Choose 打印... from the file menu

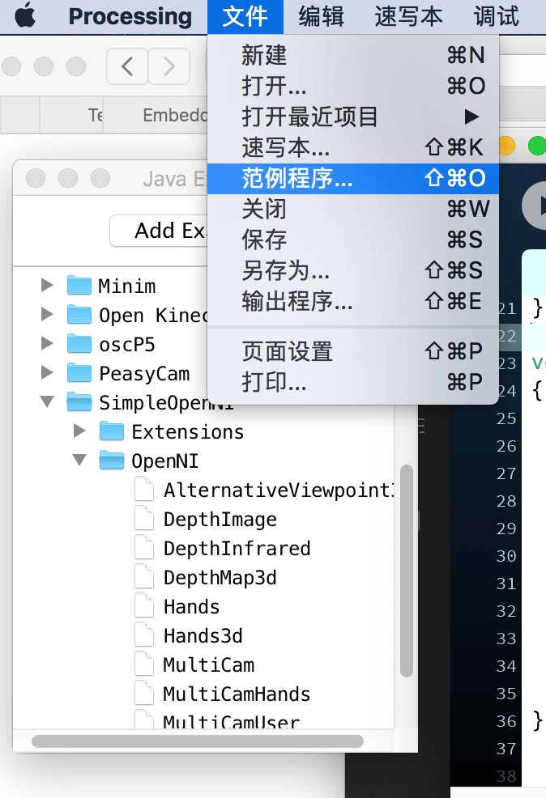pyautogui.click(x=353, y=382)
